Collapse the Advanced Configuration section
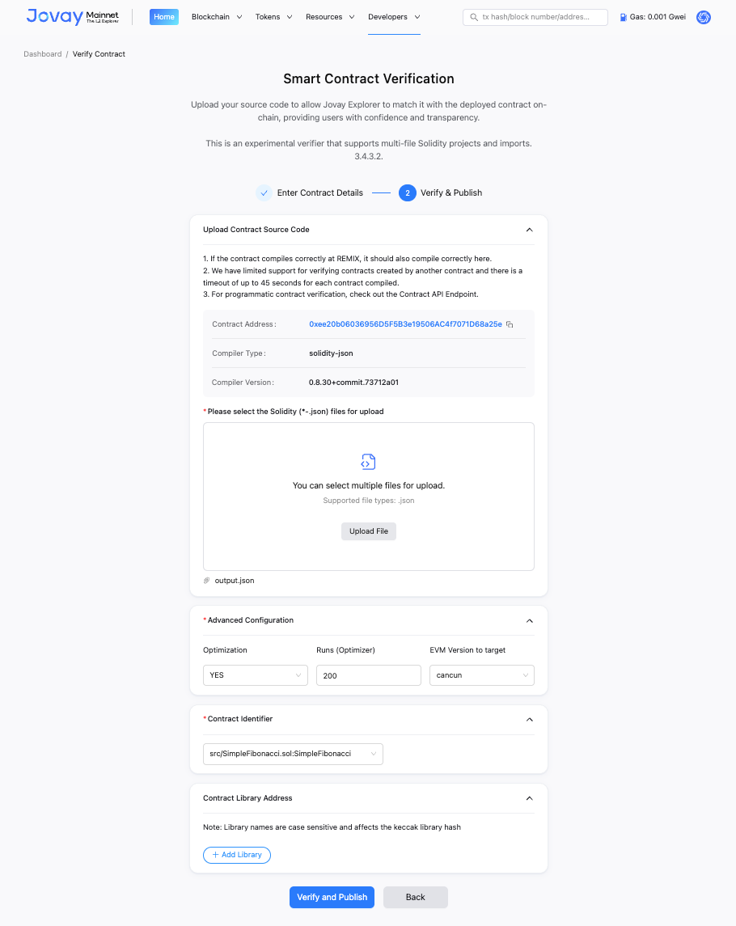 click(x=529, y=620)
